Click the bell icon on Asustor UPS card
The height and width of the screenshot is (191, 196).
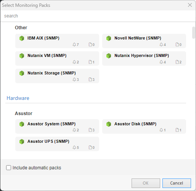click(74, 147)
